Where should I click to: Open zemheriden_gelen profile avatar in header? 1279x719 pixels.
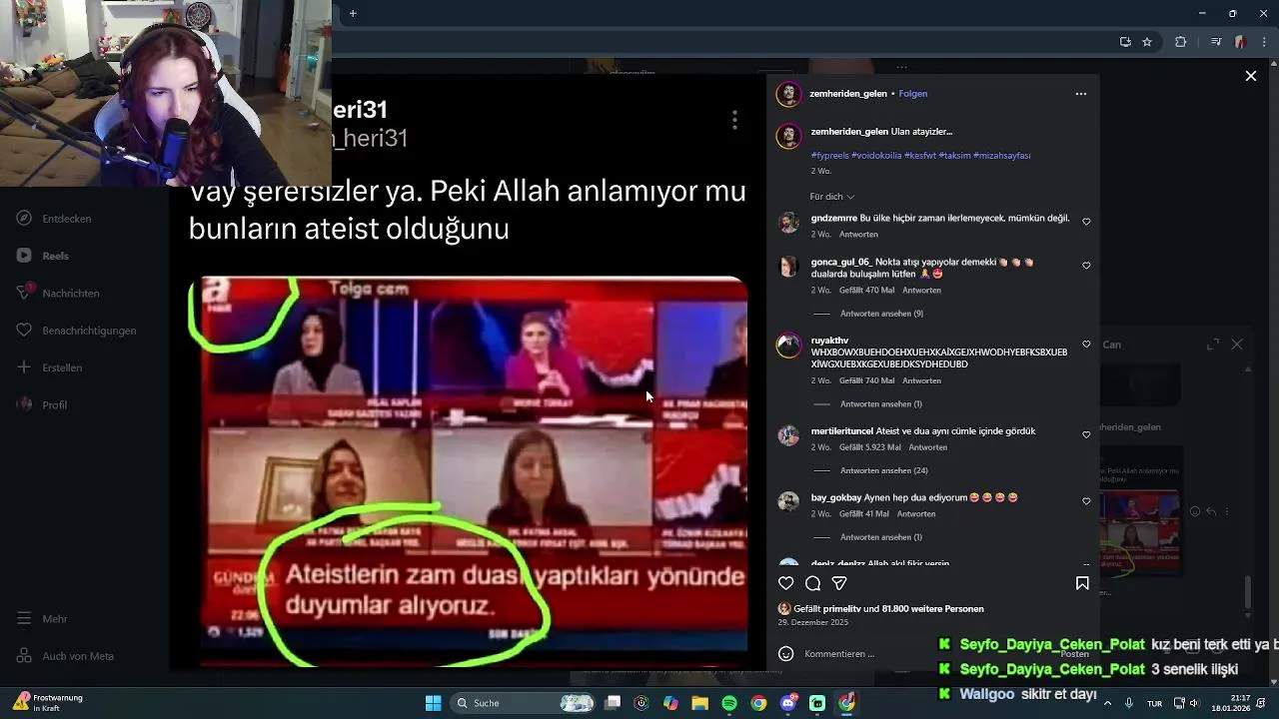[788, 94]
